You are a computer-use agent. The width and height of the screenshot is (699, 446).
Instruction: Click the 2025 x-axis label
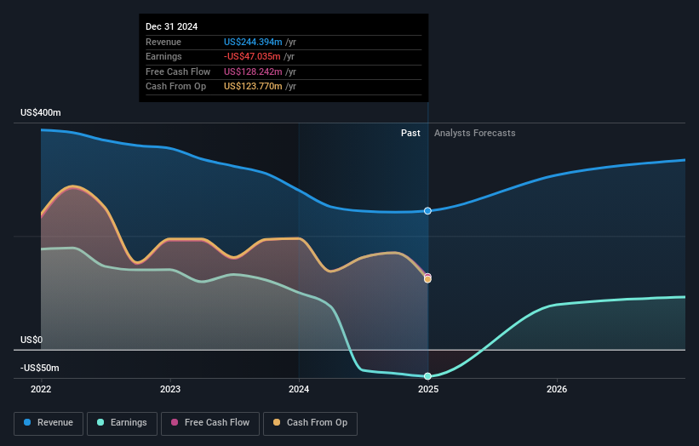click(x=428, y=390)
